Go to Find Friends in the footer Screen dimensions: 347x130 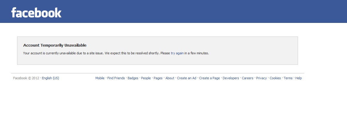116,78
